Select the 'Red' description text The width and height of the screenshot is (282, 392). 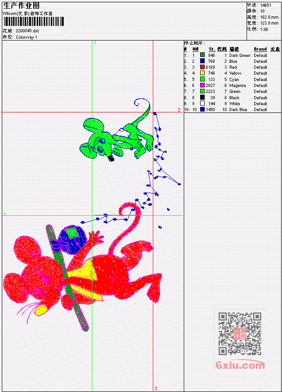tap(233, 67)
